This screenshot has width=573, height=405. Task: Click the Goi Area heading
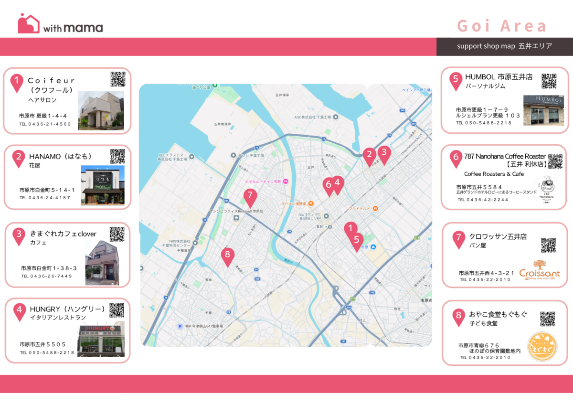click(x=501, y=25)
